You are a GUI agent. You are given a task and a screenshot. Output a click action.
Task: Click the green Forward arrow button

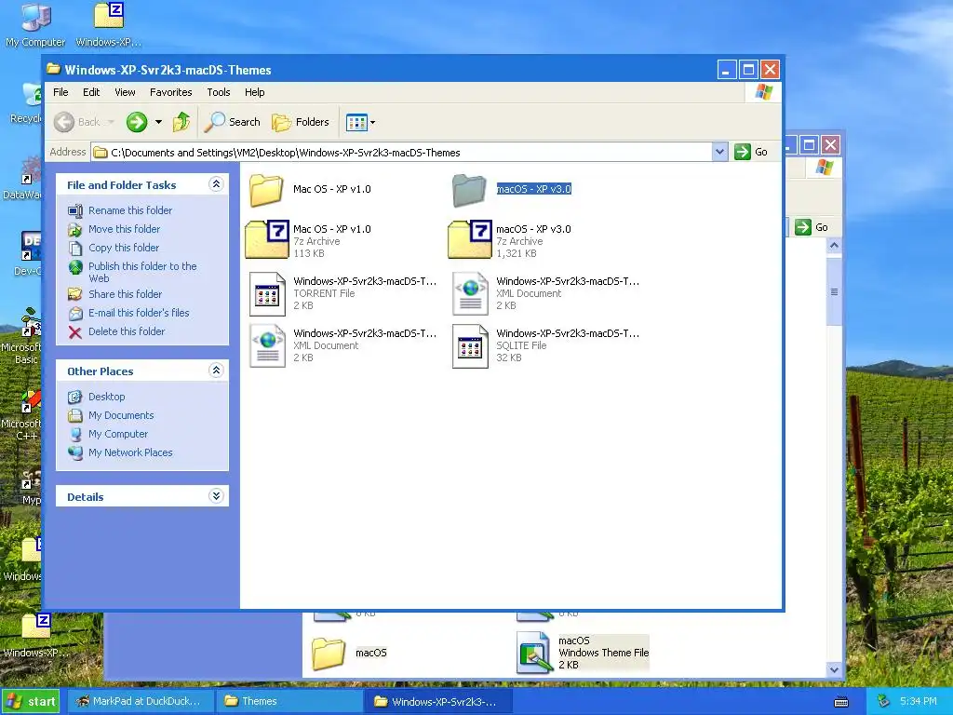(137, 122)
